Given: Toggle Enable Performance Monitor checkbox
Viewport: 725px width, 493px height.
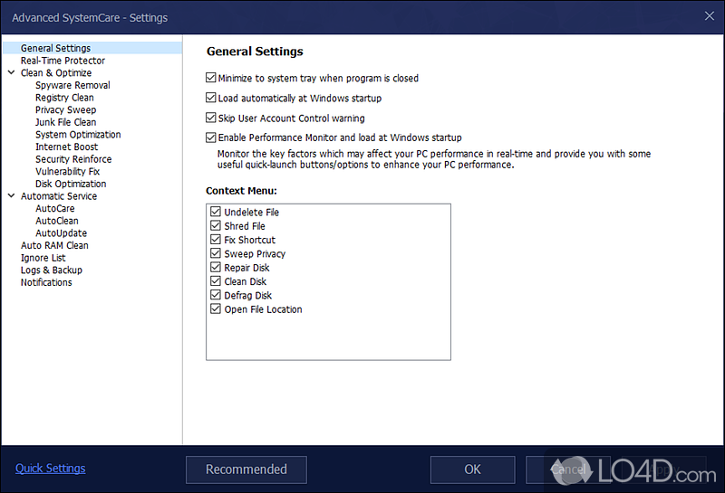Looking at the screenshot, I should (x=211, y=138).
